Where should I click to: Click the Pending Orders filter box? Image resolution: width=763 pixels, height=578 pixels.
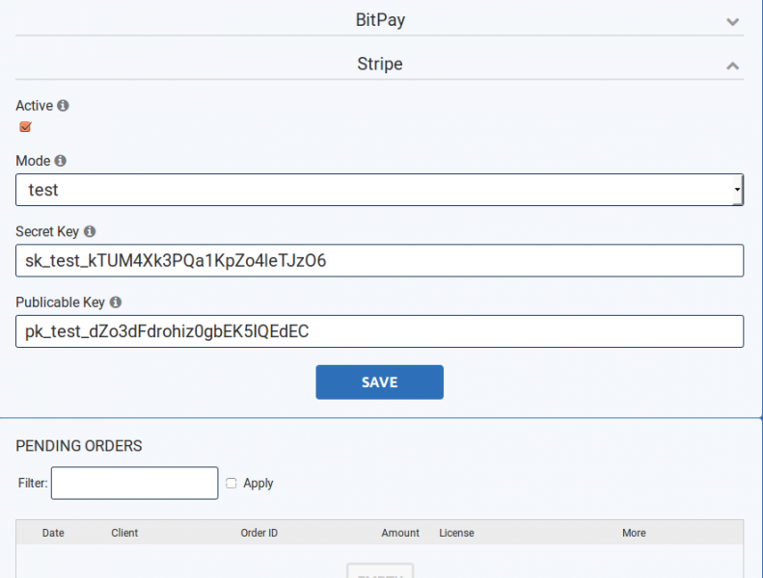click(135, 484)
